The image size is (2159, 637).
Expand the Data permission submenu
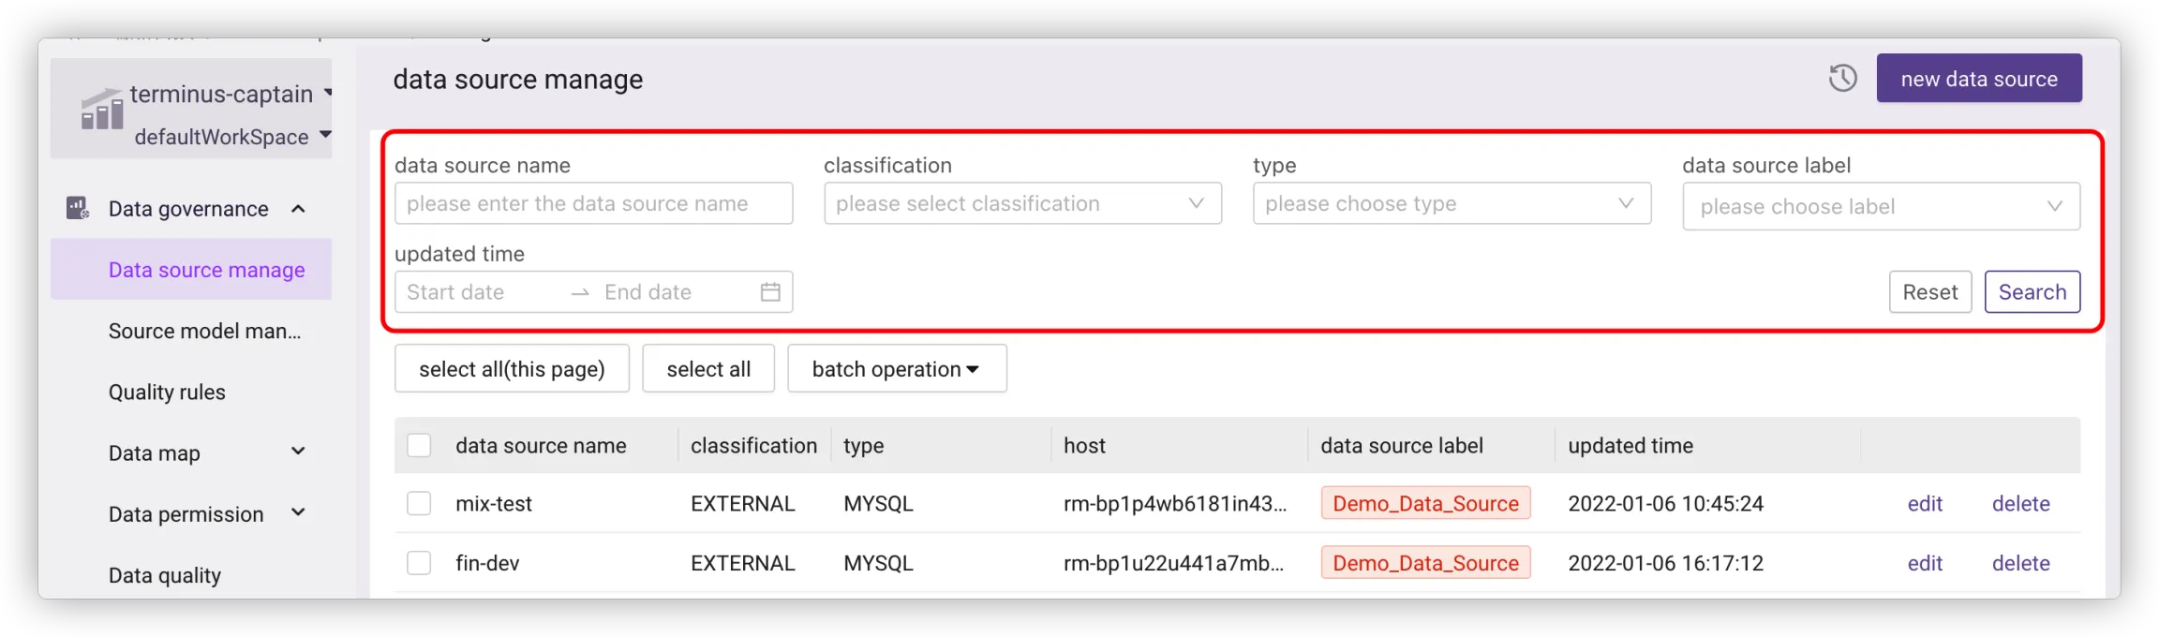coord(298,513)
